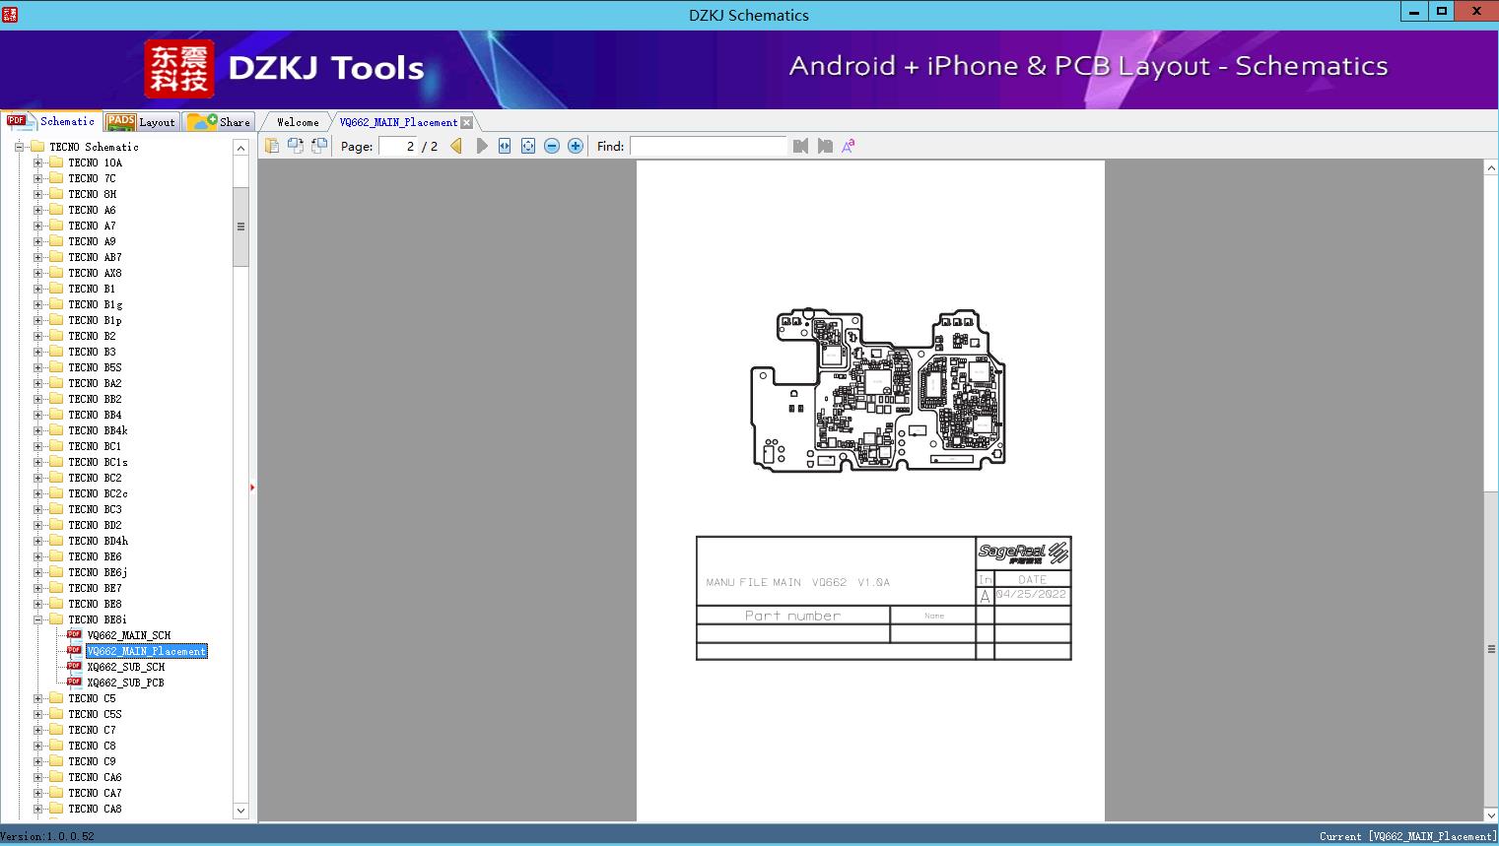Viewport: 1499px width, 846px height.
Task: Click the Find text input field
Action: pyautogui.click(x=708, y=146)
